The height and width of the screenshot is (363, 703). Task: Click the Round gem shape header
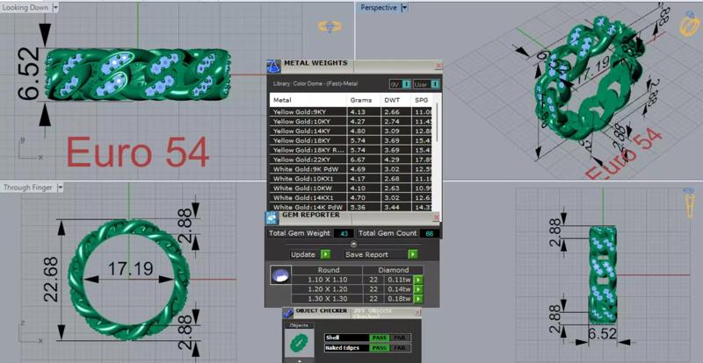click(x=328, y=270)
